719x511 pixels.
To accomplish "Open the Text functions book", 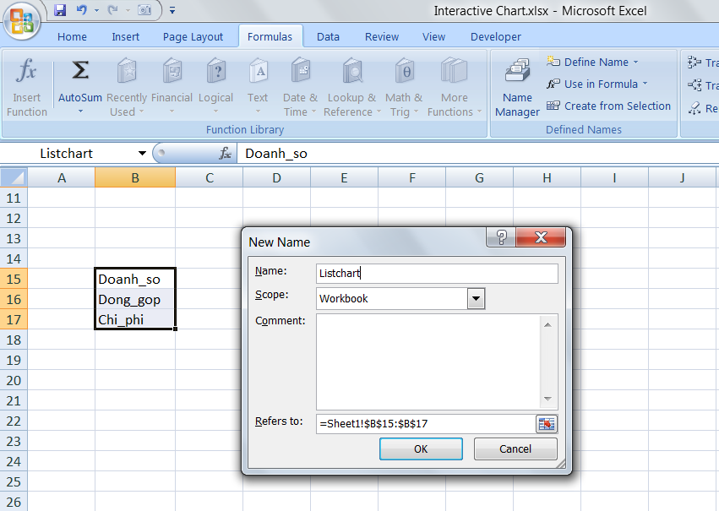I will [259, 71].
